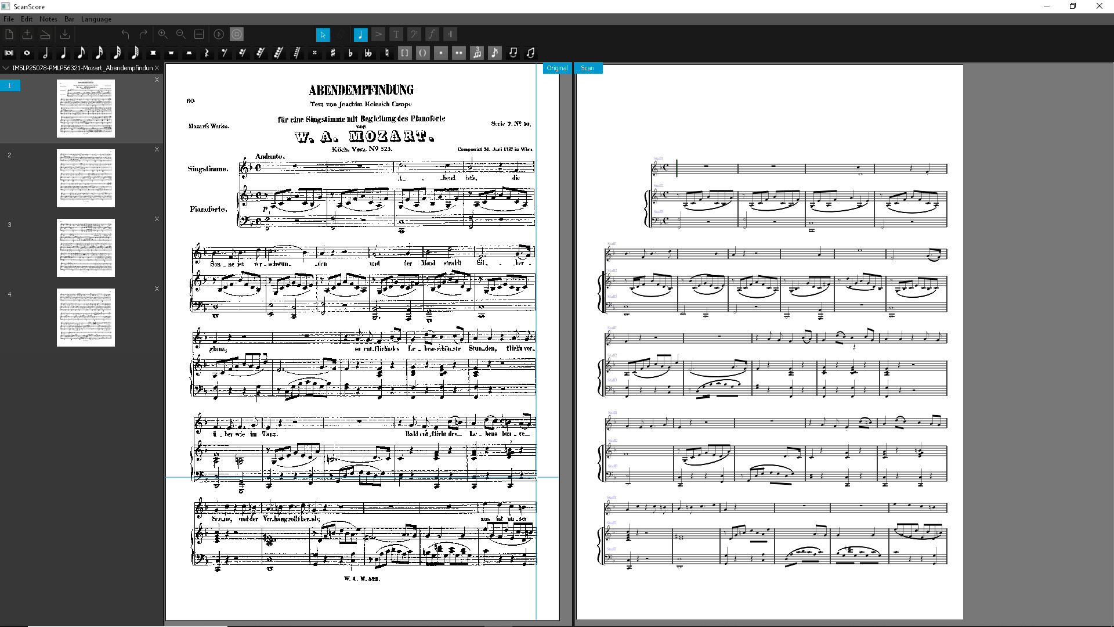Toggle single augmentation dot

[x=441, y=53]
